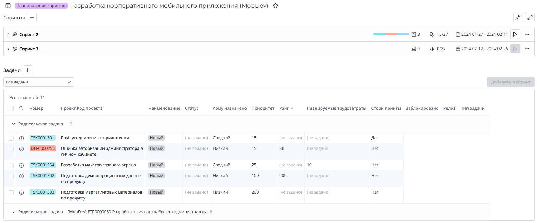Open the Все задачи filter dropdown
537x223 pixels.
(38, 82)
